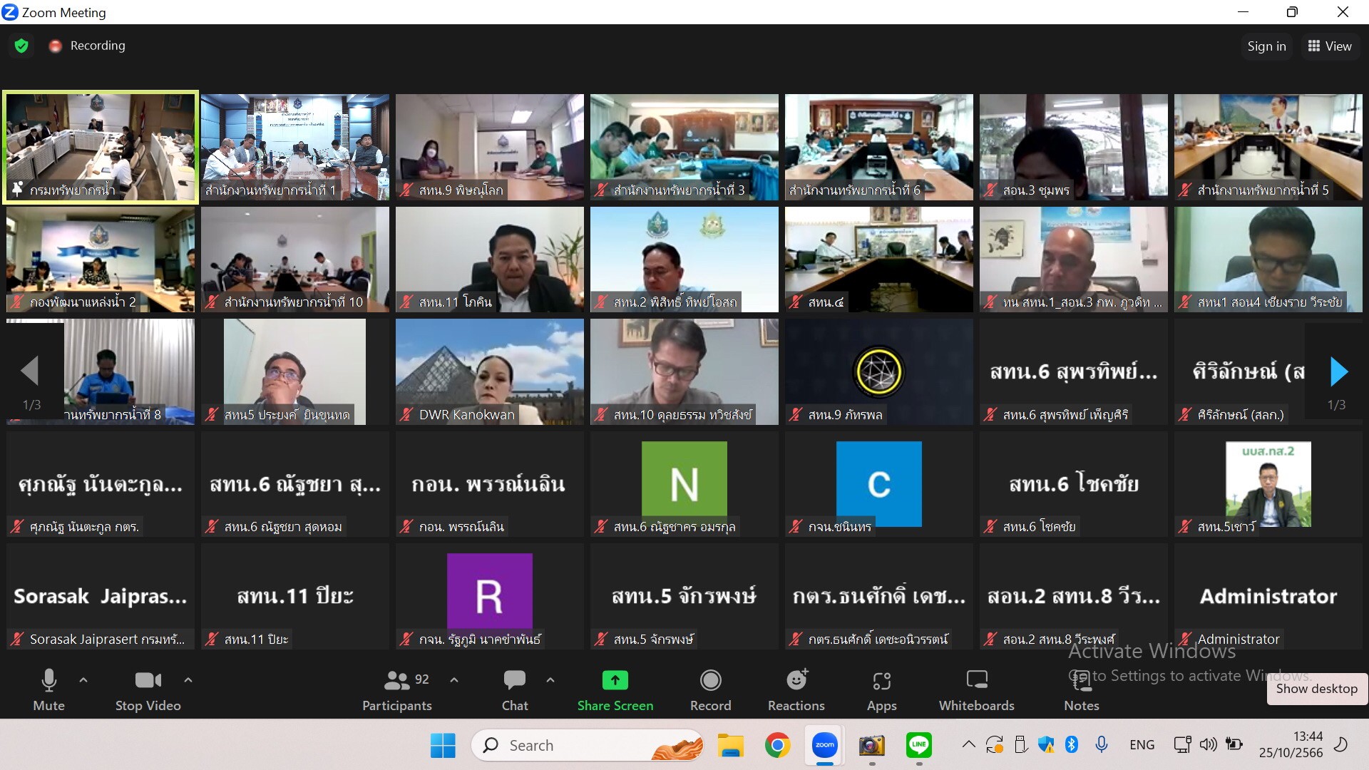This screenshot has height=770, width=1369.
Task: Go to next gallery page arrow
Action: [1338, 371]
